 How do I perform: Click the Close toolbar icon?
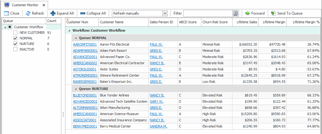coord(6,13)
